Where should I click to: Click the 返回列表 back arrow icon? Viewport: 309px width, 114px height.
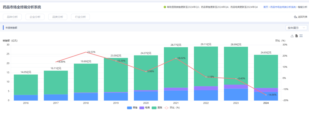(x=295, y=17)
